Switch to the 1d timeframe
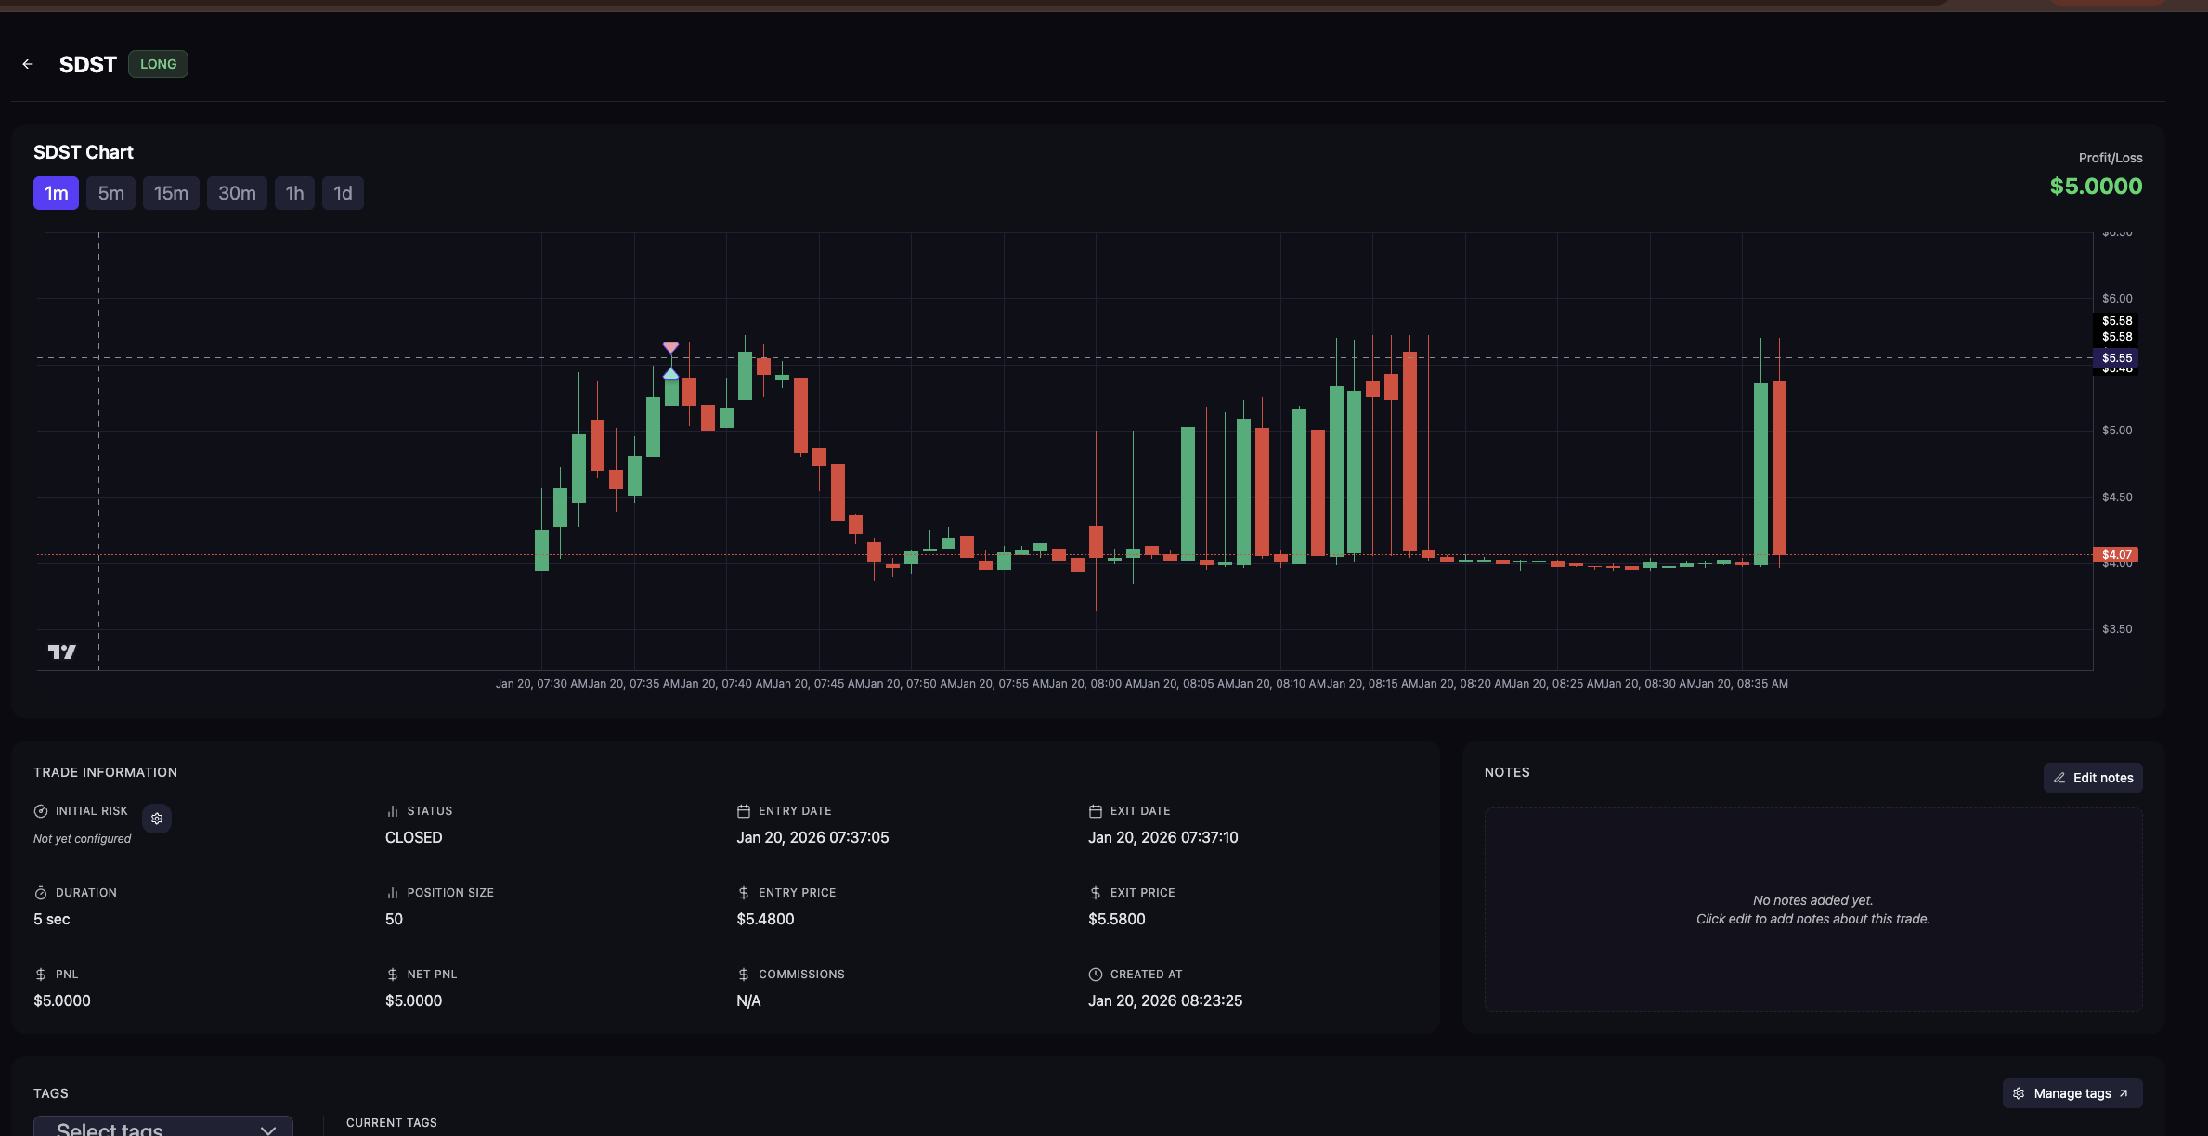 coord(343,193)
